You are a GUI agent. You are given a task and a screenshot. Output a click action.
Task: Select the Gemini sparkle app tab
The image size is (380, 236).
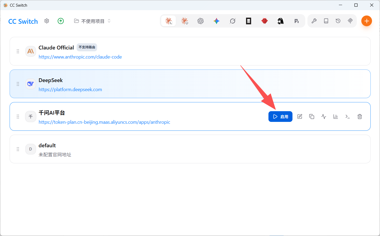click(x=216, y=21)
